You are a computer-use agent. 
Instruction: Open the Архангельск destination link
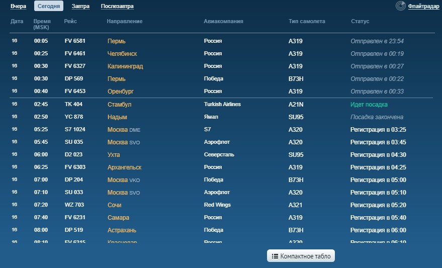pyautogui.click(x=124, y=167)
